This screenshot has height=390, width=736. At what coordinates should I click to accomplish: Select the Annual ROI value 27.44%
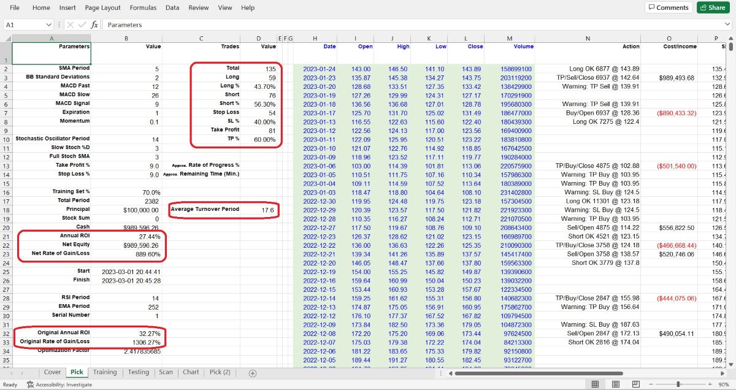pyautogui.click(x=126, y=236)
